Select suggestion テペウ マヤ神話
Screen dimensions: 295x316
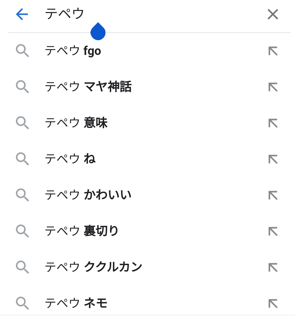[88, 87]
